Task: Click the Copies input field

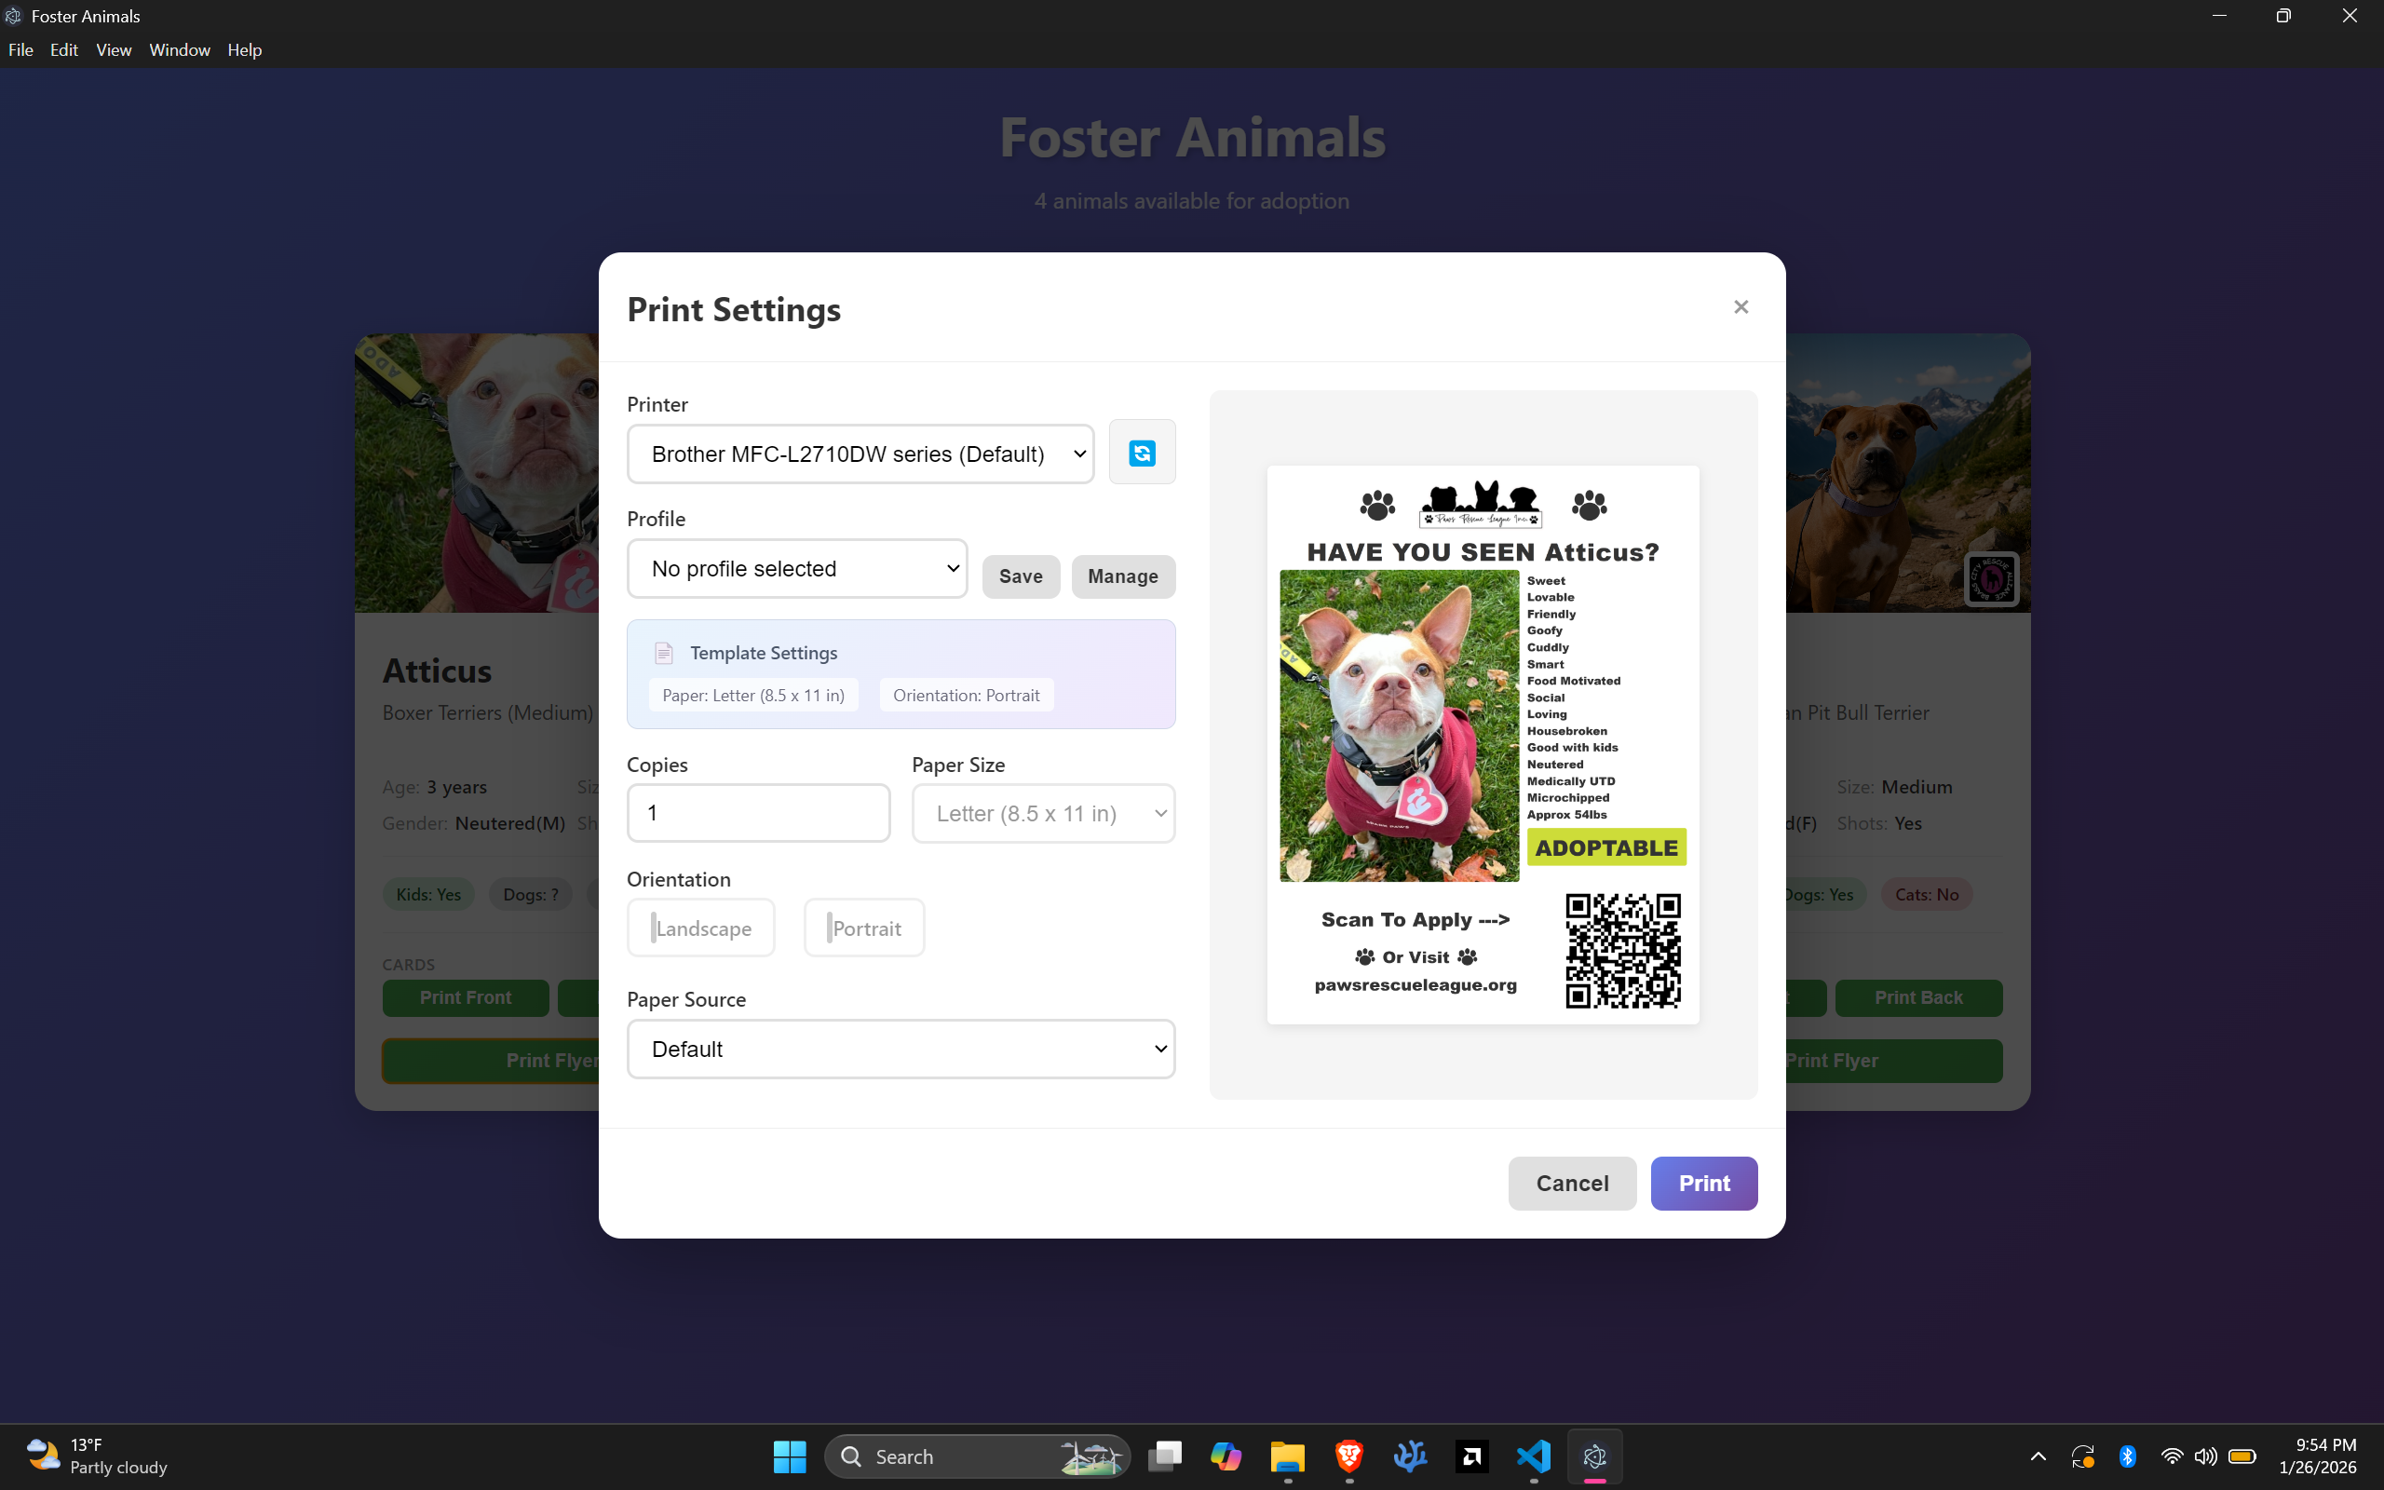Action: click(759, 813)
